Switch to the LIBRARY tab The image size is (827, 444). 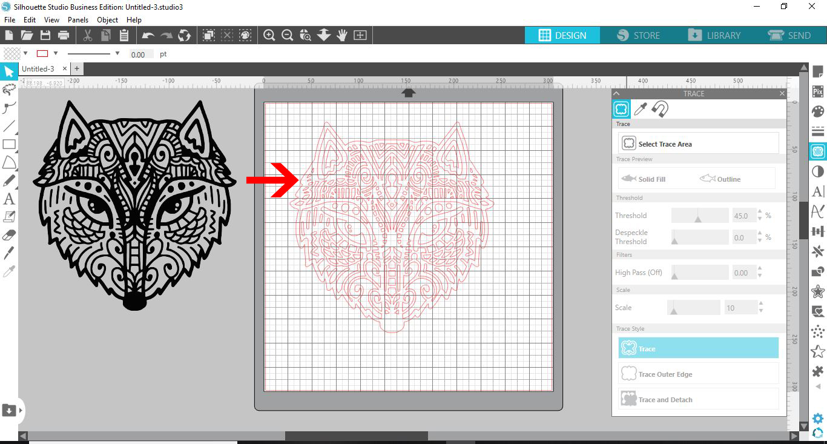714,35
